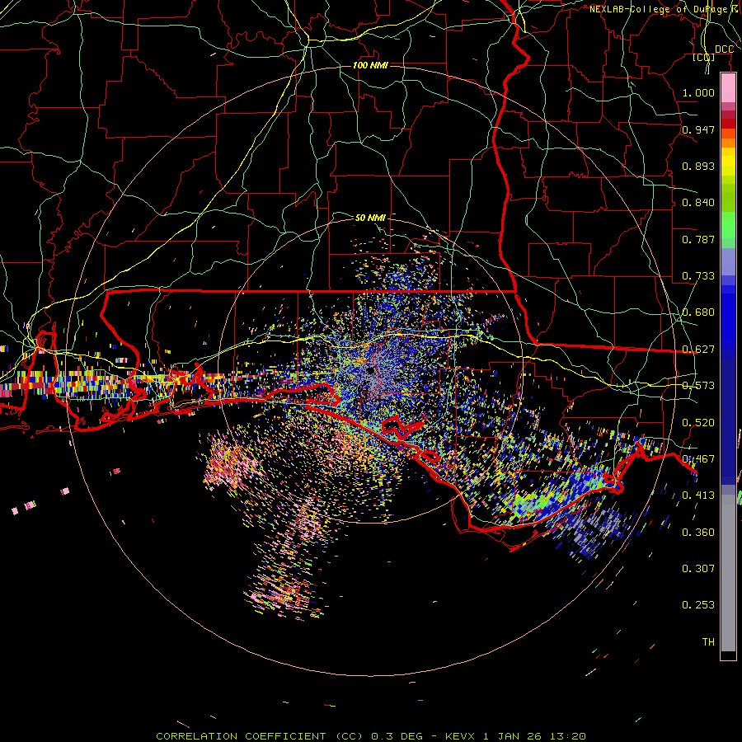The height and width of the screenshot is (742, 742).
Task: Select the 1.000 scale value
Action: (698, 92)
